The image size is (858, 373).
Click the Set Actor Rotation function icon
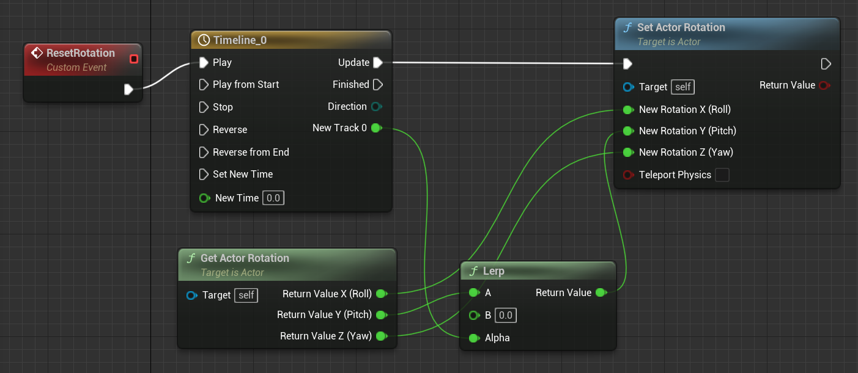coord(627,27)
